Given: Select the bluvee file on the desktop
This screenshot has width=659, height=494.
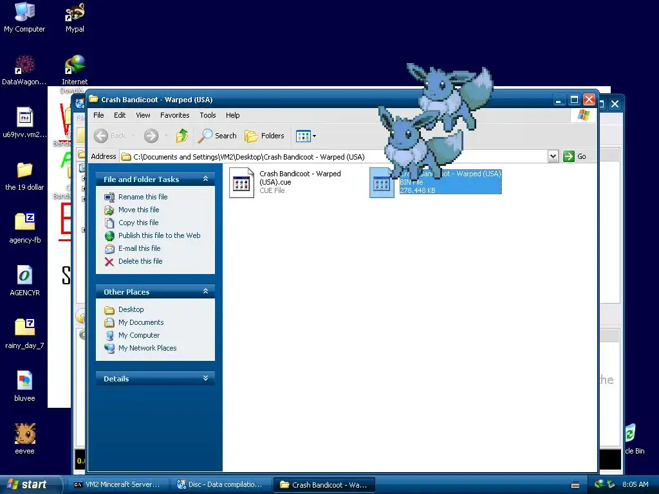Looking at the screenshot, I should pyautogui.click(x=24, y=386).
